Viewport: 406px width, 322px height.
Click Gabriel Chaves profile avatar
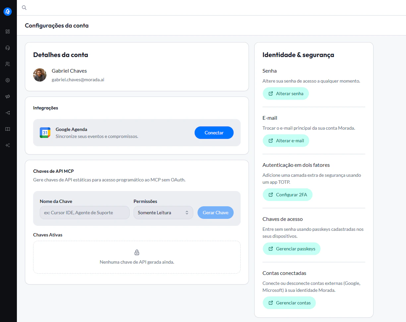[x=40, y=75]
